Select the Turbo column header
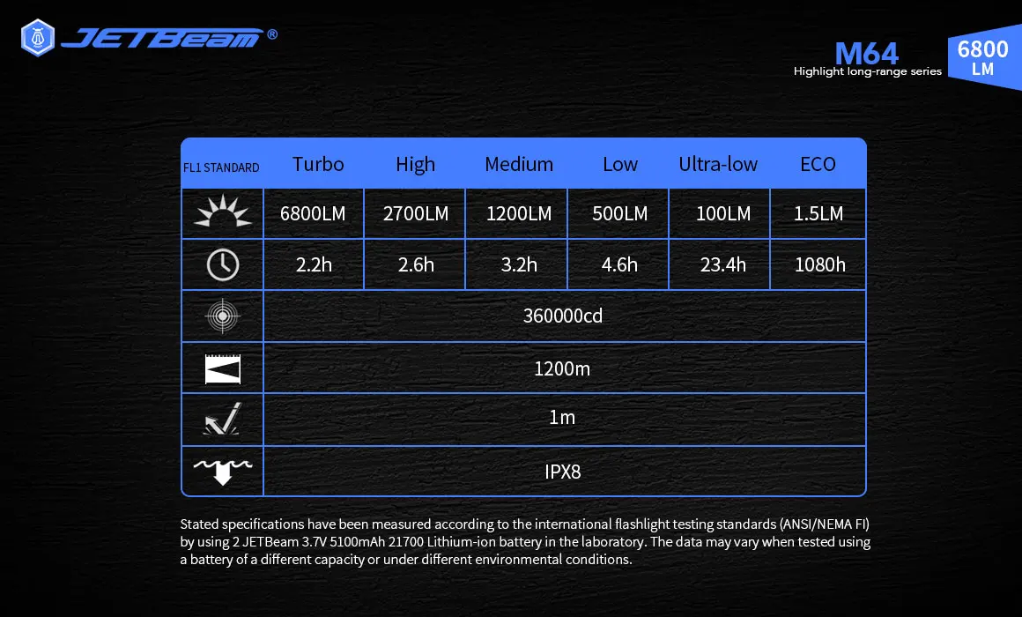 (317, 164)
